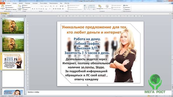Open the Вид ribbon tab
The height and width of the screenshot is (97, 173).
click(61, 3)
